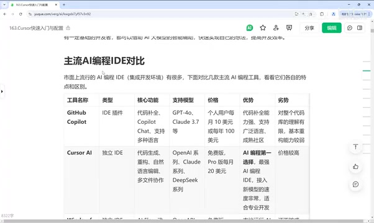
Task: Like the document with thumbs-up button
Action: [355, 167]
